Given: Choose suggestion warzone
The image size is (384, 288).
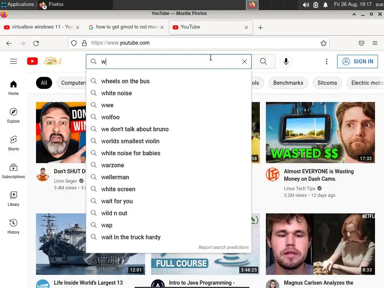Looking at the screenshot, I should [x=169, y=165].
